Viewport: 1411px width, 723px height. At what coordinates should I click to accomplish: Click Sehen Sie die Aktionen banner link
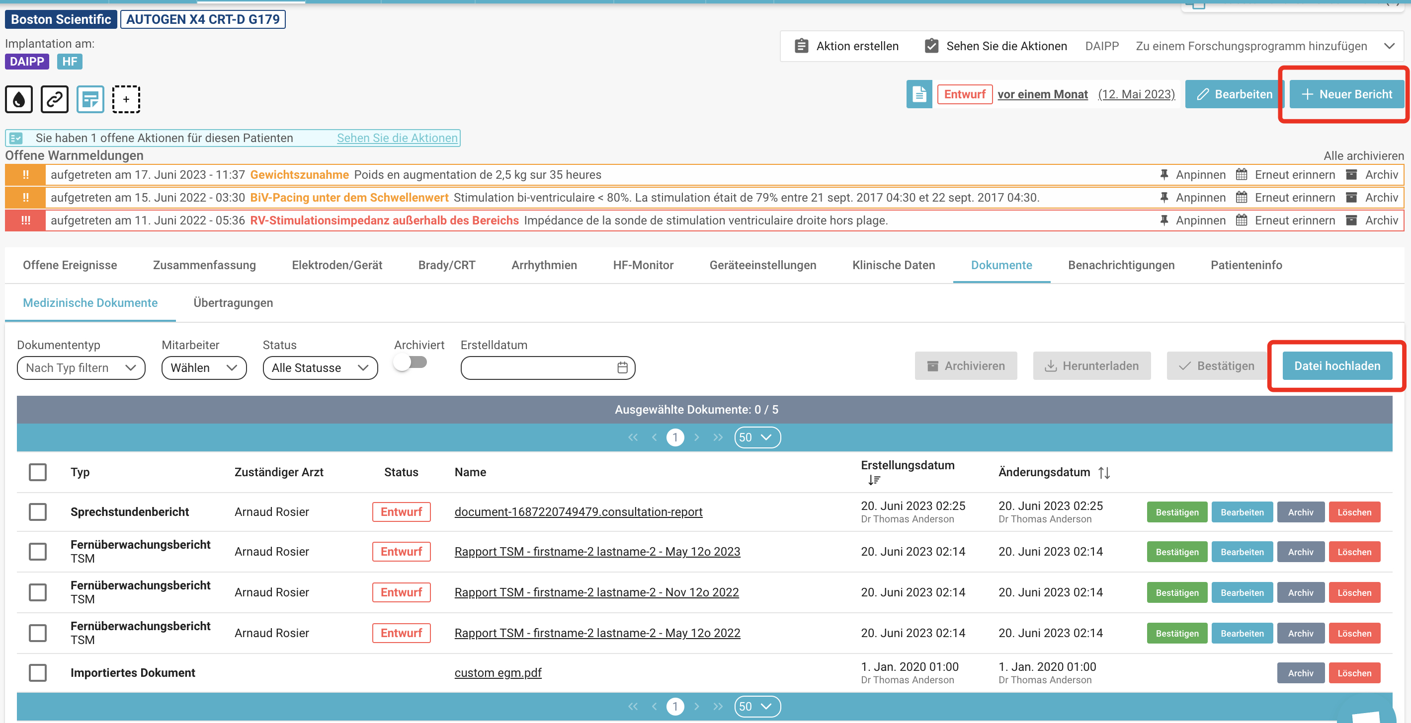(x=397, y=138)
